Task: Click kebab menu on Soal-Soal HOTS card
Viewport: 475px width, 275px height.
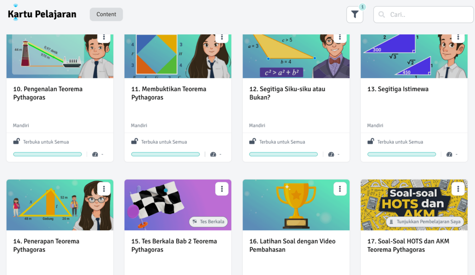Action: 458,189
